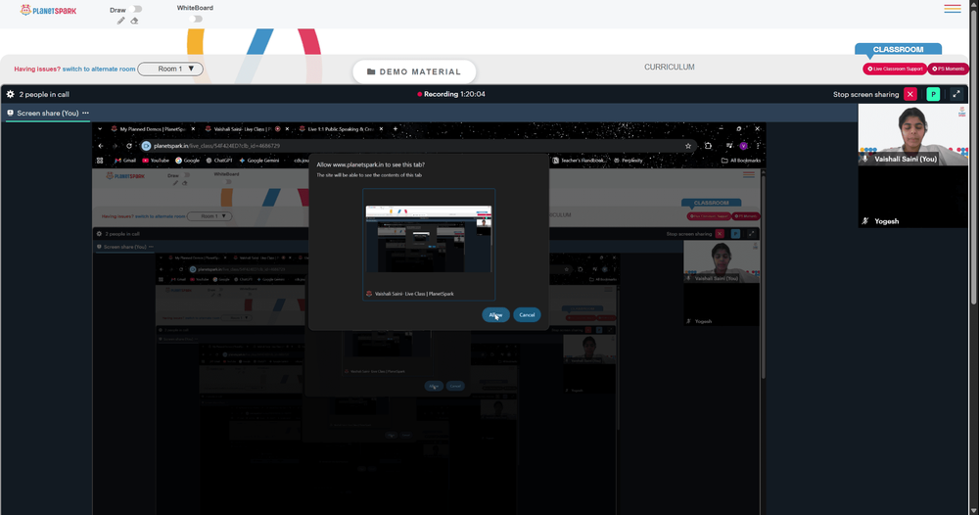Viewport: 979px width, 515px height.
Task: Open the CLASSROOM tab on main page
Action: coord(898,49)
